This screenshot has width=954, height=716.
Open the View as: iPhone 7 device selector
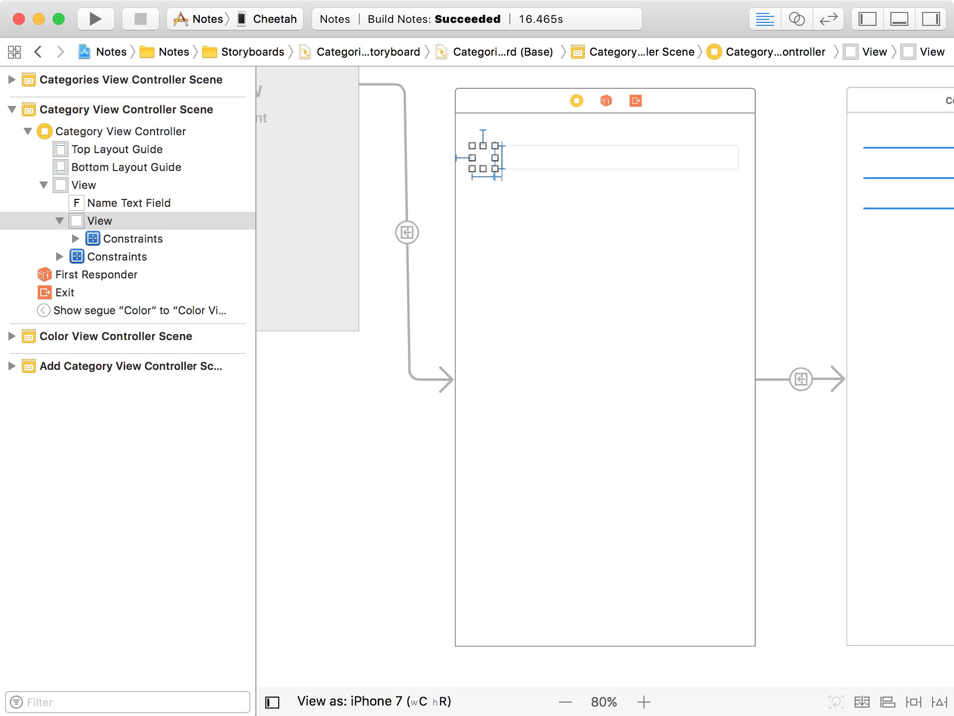click(374, 701)
